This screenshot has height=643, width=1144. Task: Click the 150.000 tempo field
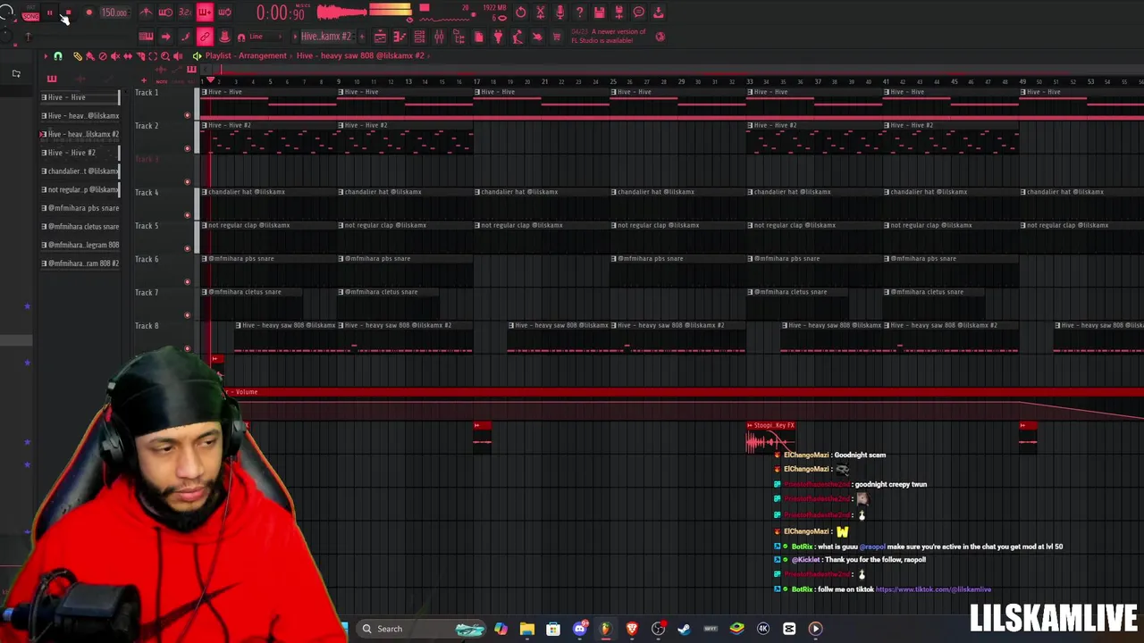(114, 13)
